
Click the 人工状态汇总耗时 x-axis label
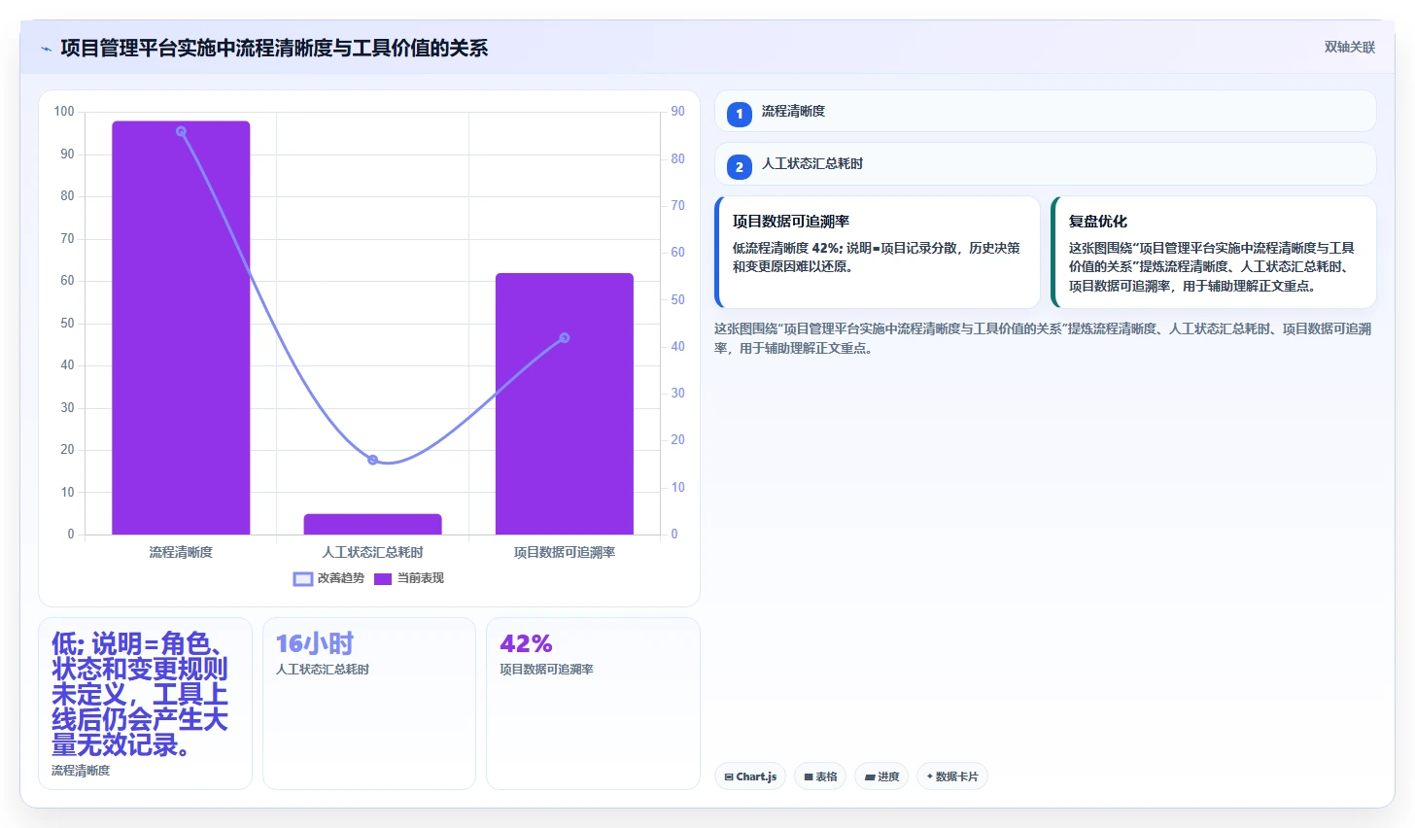[x=372, y=552]
